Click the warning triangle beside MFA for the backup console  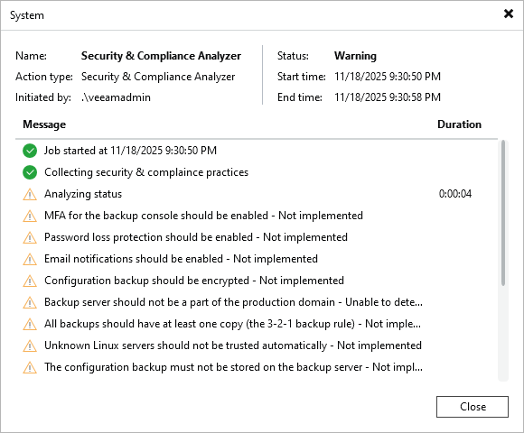click(30, 216)
